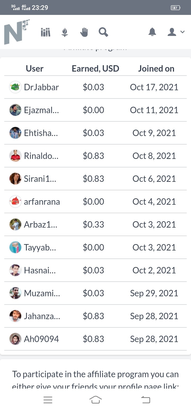
Task: Open the Ah09094 user profile
Action: pos(41,339)
